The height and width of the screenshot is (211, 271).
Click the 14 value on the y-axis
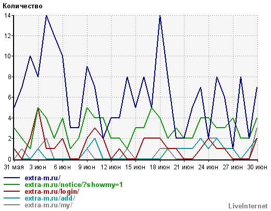(x=7, y=16)
